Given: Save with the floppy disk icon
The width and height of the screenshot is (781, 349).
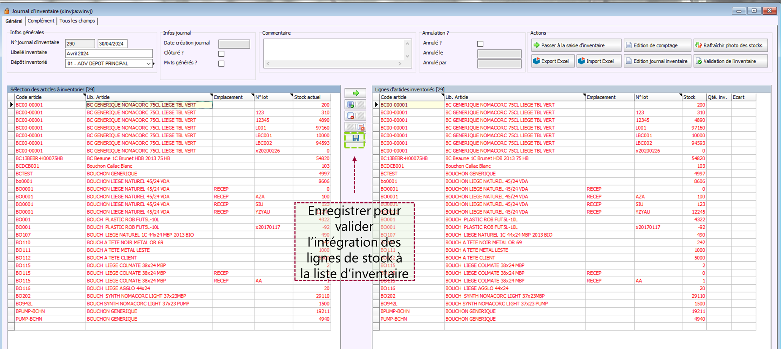Looking at the screenshot, I should (355, 139).
